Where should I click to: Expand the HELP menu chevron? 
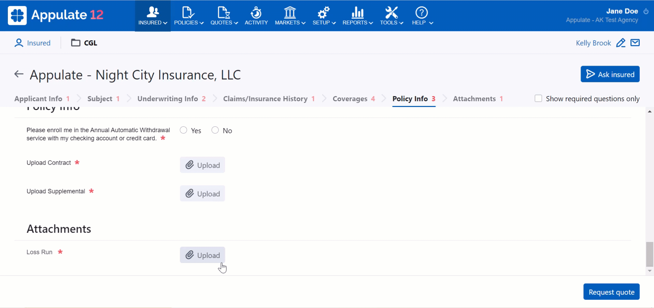(x=431, y=23)
